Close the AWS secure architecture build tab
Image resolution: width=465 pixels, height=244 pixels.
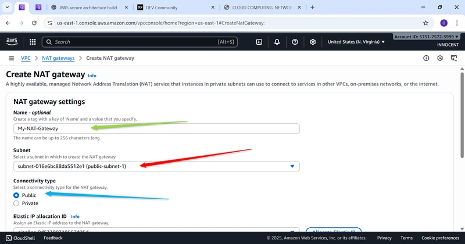tap(126, 8)
